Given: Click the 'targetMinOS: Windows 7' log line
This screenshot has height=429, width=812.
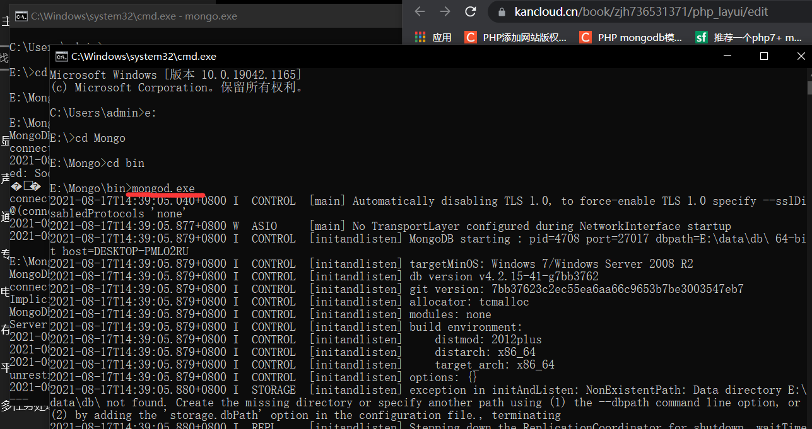Looking at the screenshot, I should [x=372, y=264].
